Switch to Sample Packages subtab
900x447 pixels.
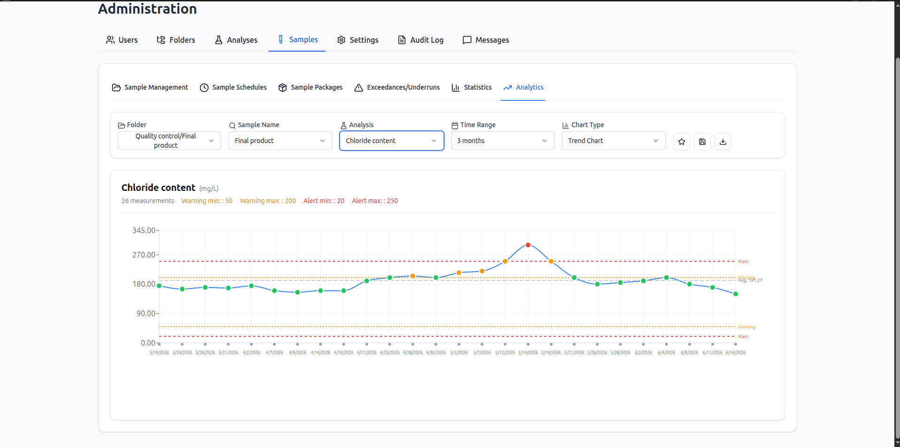310,87
